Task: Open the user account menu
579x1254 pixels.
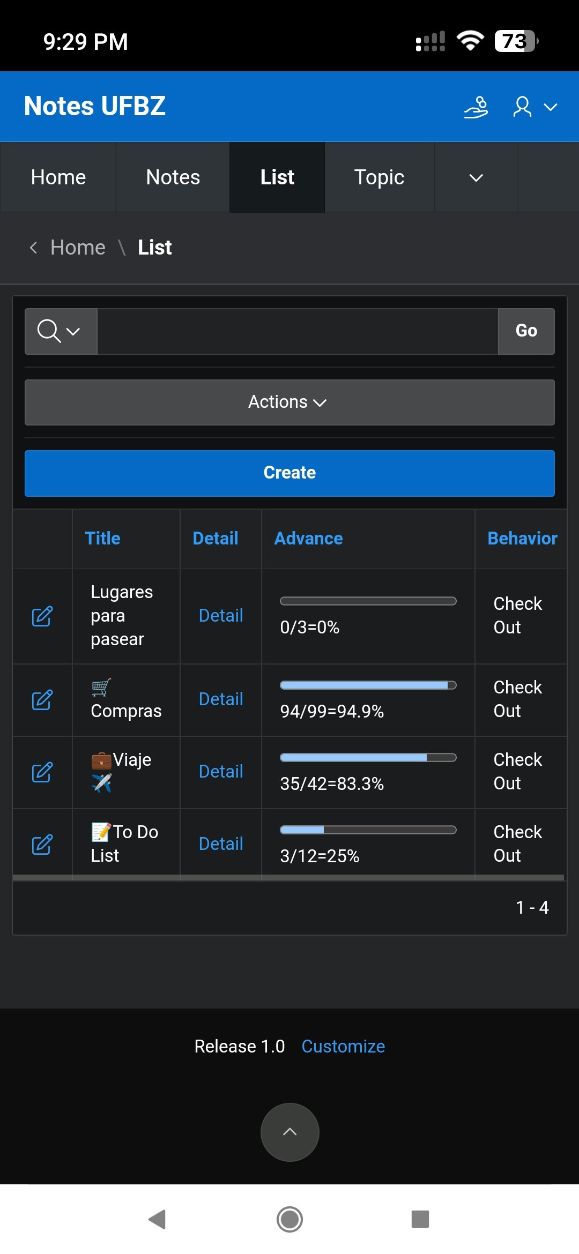Action: [x=535, y=107]
